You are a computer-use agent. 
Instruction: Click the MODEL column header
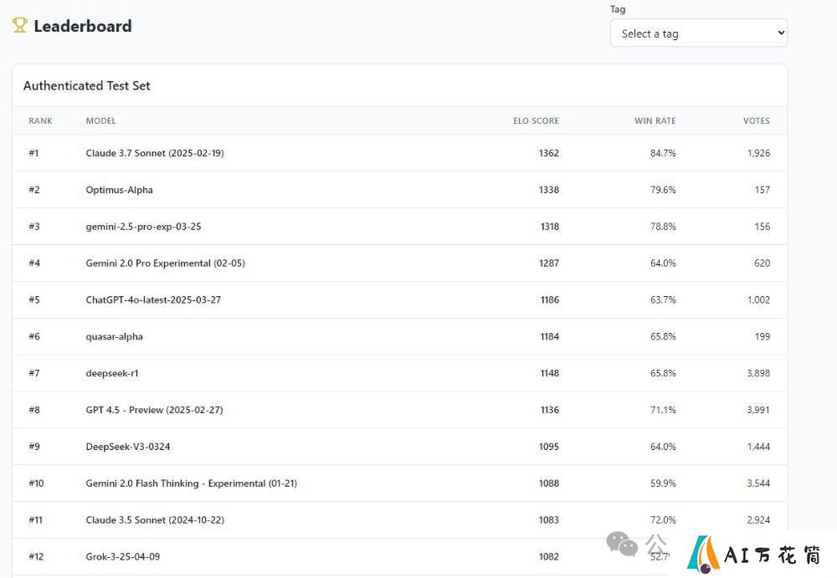click(x=101, y=120)
